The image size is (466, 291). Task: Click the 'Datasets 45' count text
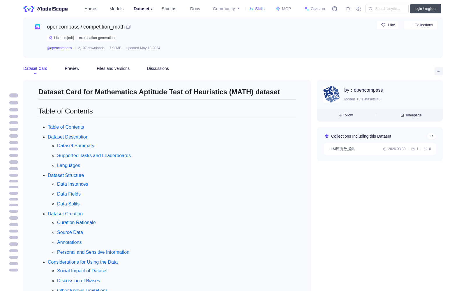click(x=371, y=99)
